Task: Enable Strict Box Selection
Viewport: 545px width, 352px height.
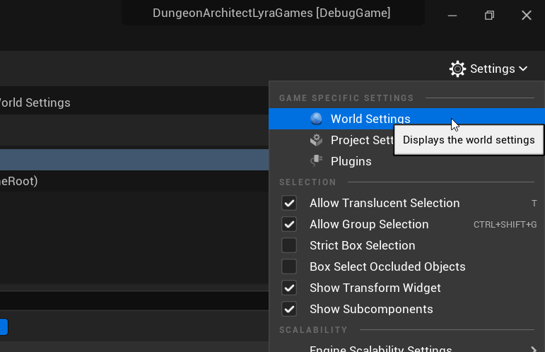Action: point(289,246)
